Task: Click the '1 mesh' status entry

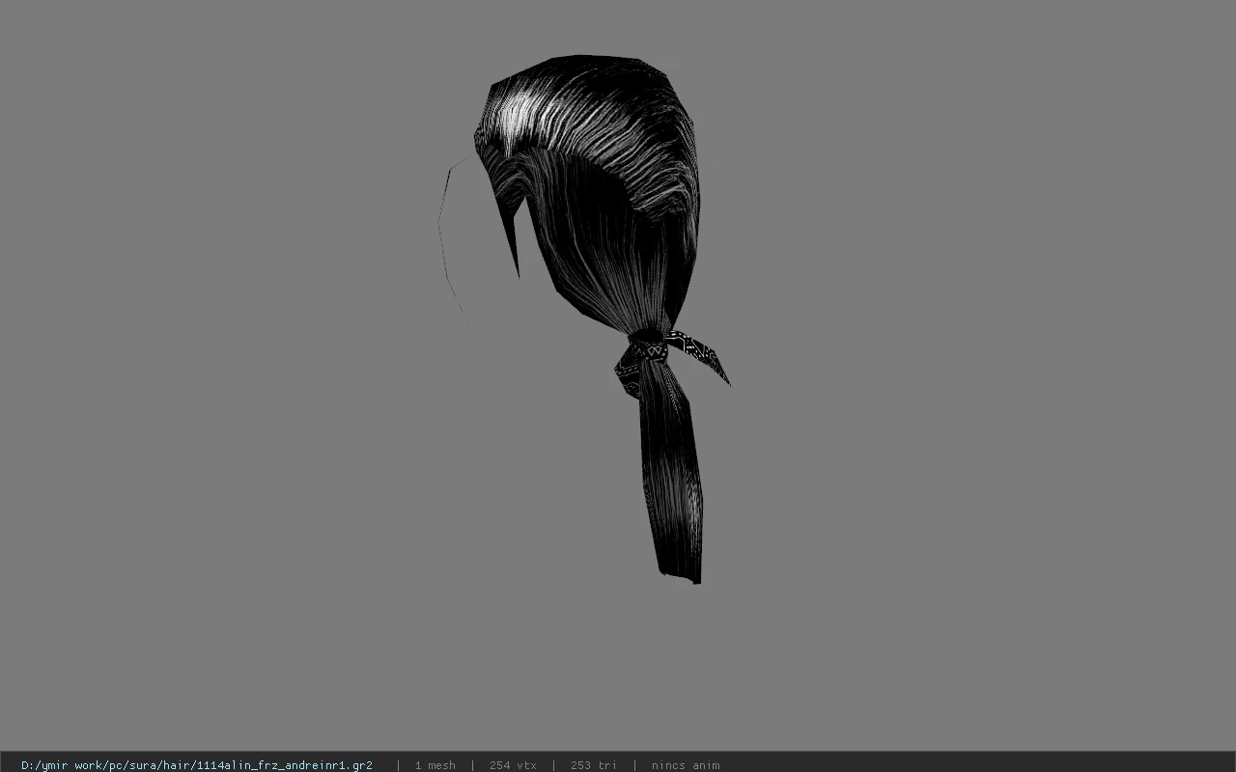Action: pyautogui.click(x=435, y=765)
